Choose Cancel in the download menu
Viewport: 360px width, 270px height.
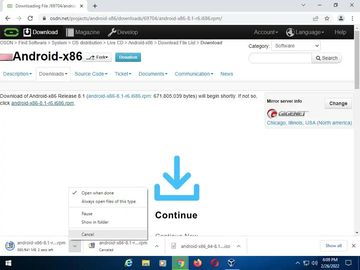[108, 234]
